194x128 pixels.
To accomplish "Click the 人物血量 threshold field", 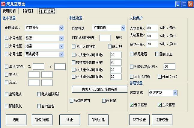I will pyautogui.click(x=152, y=28).
